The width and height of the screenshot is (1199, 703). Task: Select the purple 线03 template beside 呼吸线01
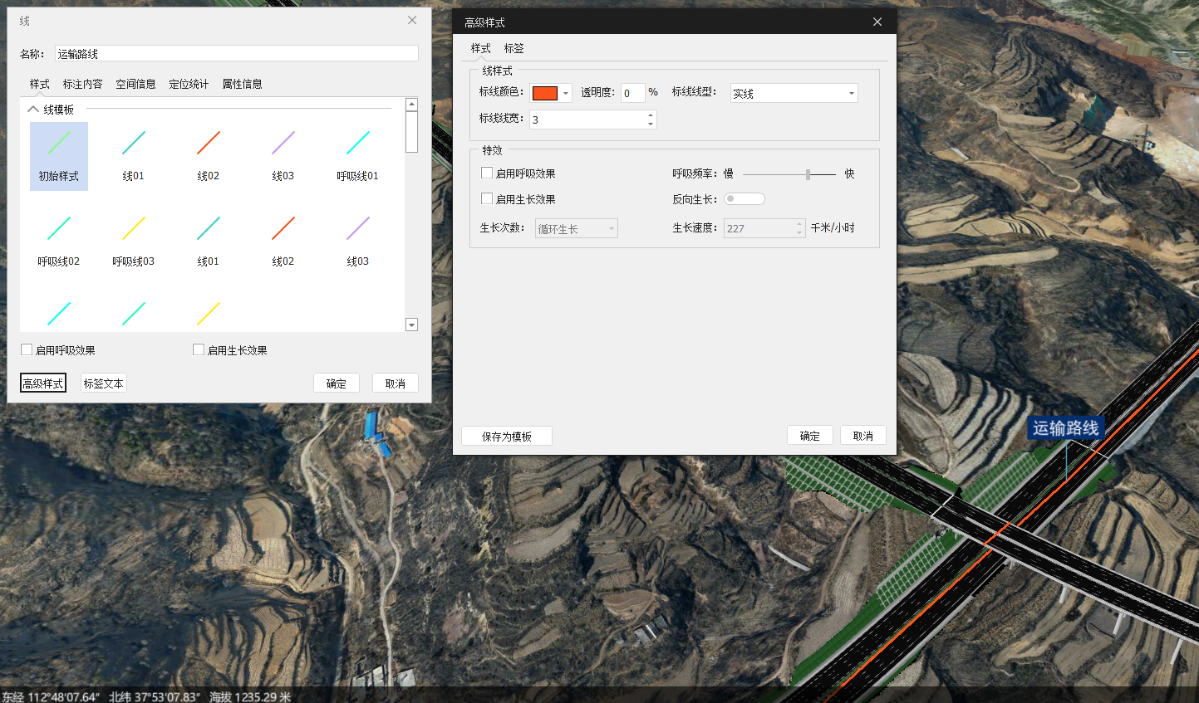(x=283, y=154)
